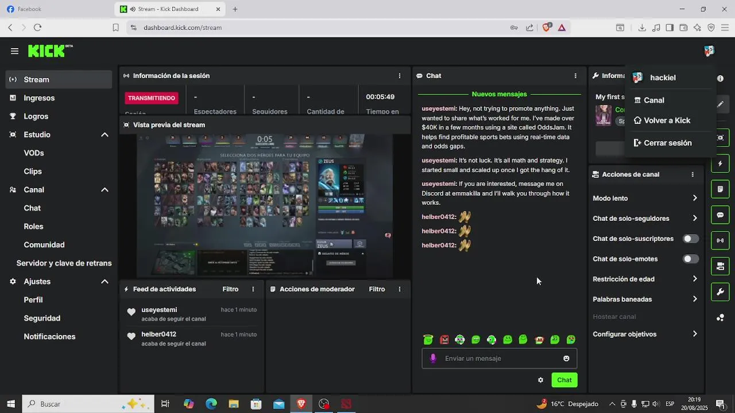Image resolution: width=735 pixels, height=413 pixels.
Task: Click the info icon in the right rail
Action: (720, 78)
